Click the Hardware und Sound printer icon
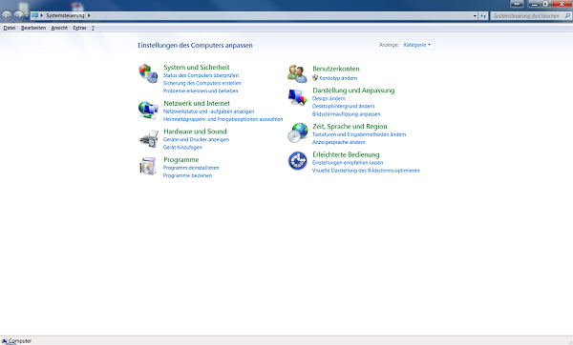The height and width of the screenshot is (345, 573). tap(148, 138)
